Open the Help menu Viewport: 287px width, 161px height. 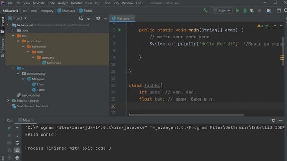pyautogui.click(x=139, y=3)
